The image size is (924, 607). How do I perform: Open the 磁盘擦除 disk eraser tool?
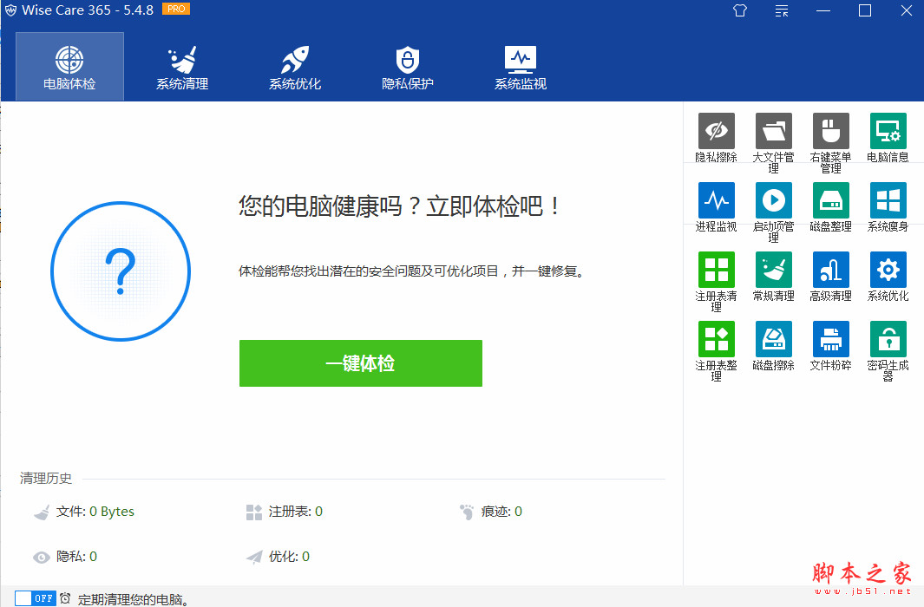773,346
